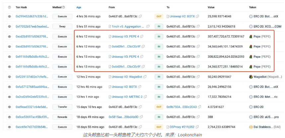Screen dimensions: 285x138
Task: Toggle eye preview for transaction 0xf239137d02e7c9efb
Action: [9, 77]
